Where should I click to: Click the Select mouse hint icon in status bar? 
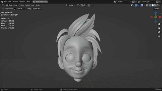click(x=2, y=90)
